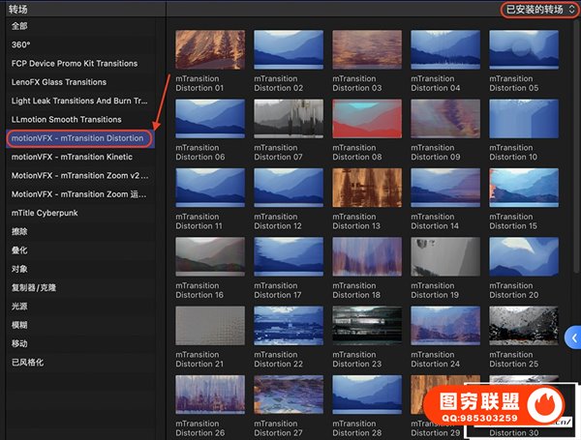Select the 光源 category
Screen dimensions: 581x440
click(x=20, y=307)
